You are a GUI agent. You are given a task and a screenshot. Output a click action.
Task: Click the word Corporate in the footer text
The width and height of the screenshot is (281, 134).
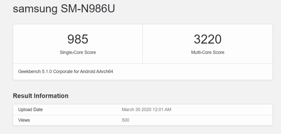point(64,71)
